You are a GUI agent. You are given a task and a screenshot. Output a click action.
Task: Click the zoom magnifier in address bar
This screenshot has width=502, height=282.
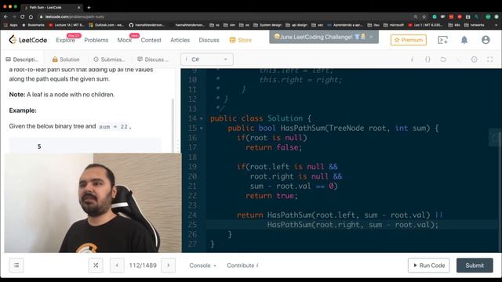click(x=415, y=16)
